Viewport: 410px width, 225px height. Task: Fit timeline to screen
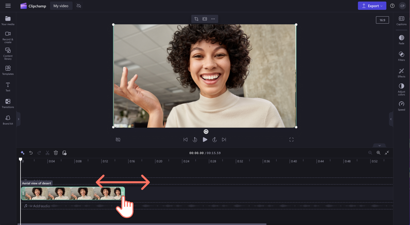(x=387, y=153)
